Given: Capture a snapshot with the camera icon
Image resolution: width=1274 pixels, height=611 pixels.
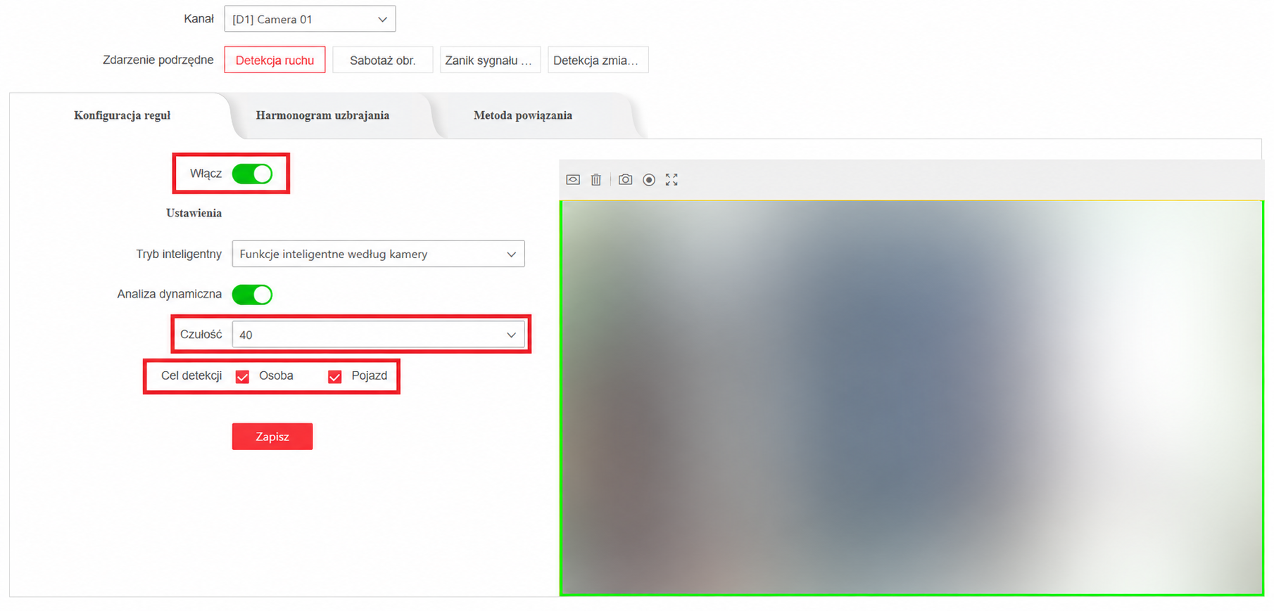Looking at the screenshot, I should pos(625,180).
